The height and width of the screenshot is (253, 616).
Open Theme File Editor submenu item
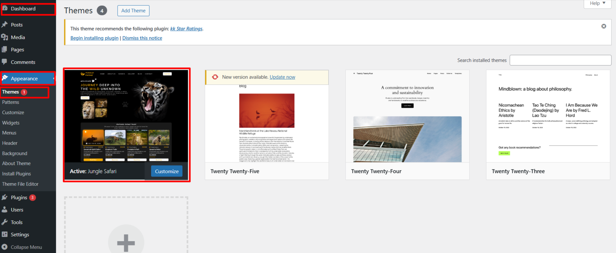(20, 184)
